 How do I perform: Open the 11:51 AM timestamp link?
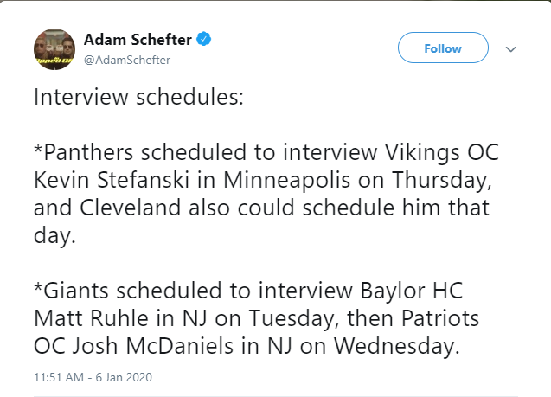59,377
